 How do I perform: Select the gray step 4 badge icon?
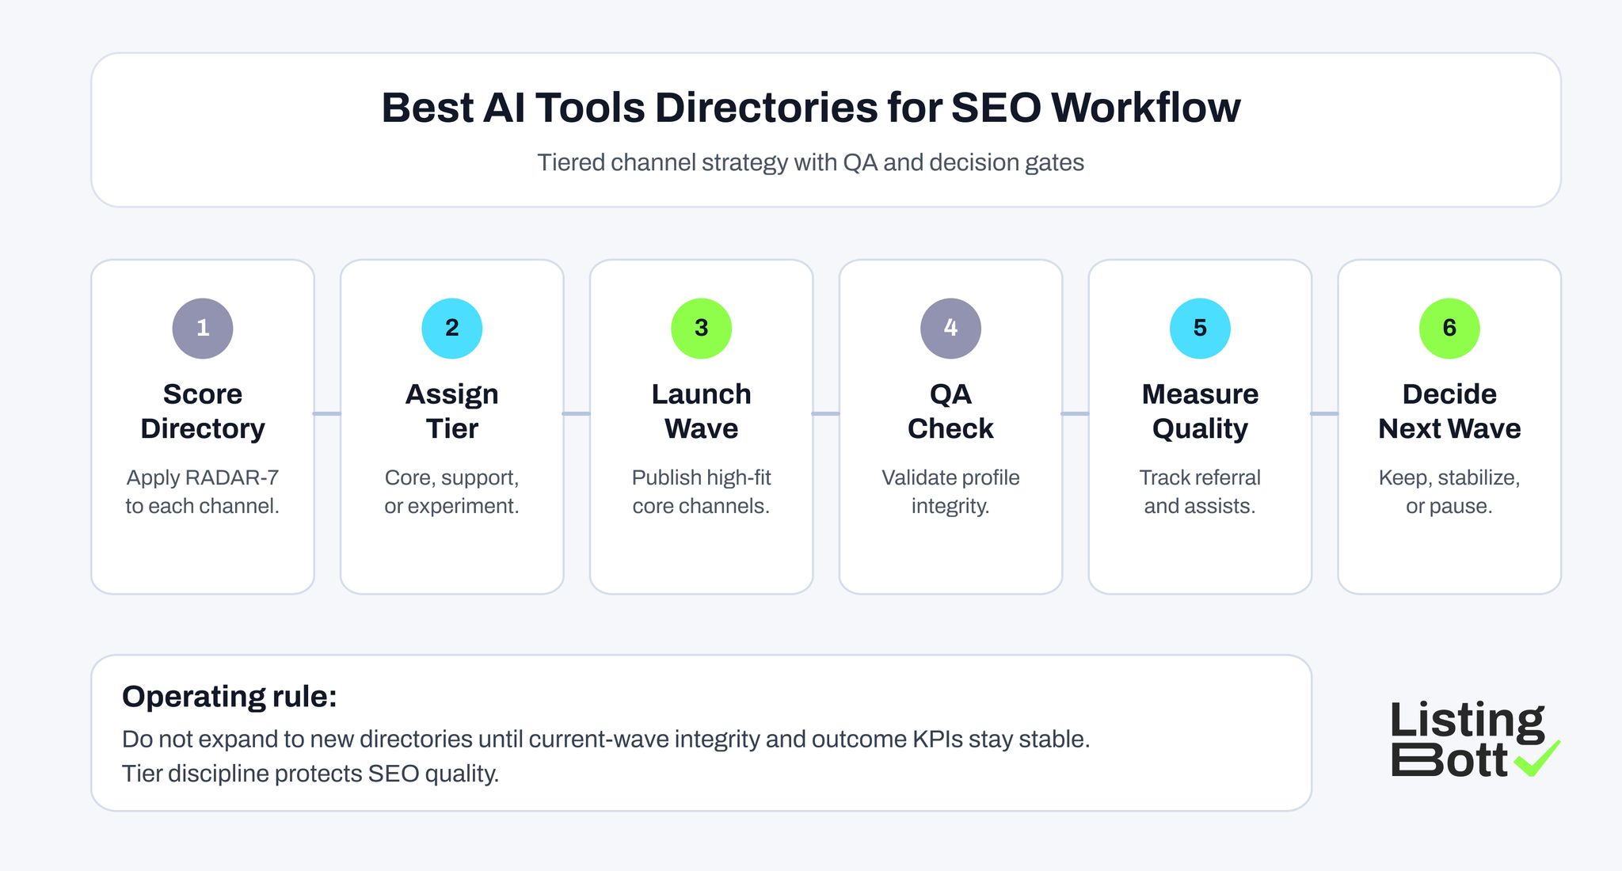click(x=950, y=328)
